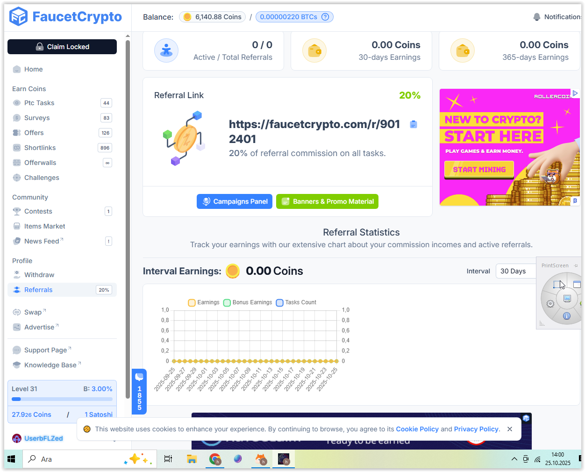The image size is (585, 472).
Task: Click the 27.926 Coins value
Action: coord(31,415)
